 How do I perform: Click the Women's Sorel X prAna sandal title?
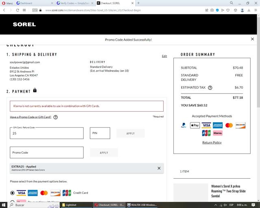click(x=228, y=191)
